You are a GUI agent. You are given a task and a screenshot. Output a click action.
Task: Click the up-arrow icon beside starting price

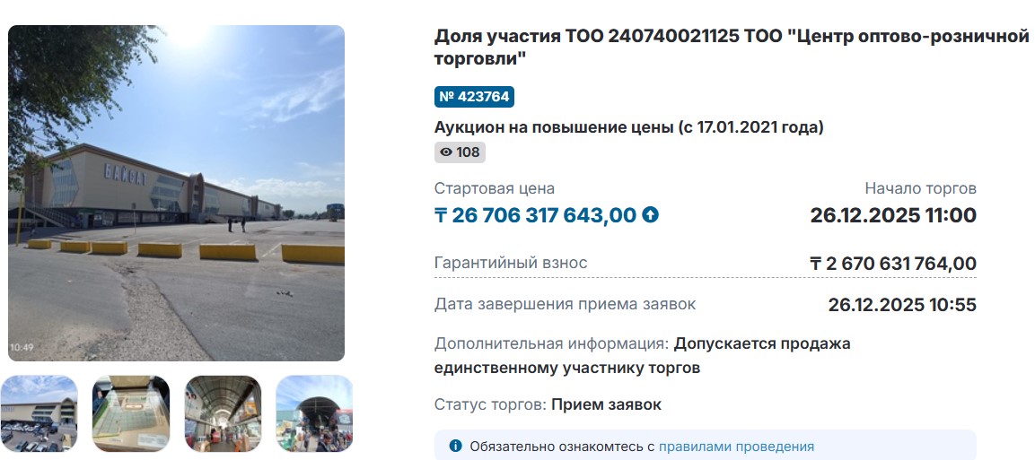tap(651, 215)
